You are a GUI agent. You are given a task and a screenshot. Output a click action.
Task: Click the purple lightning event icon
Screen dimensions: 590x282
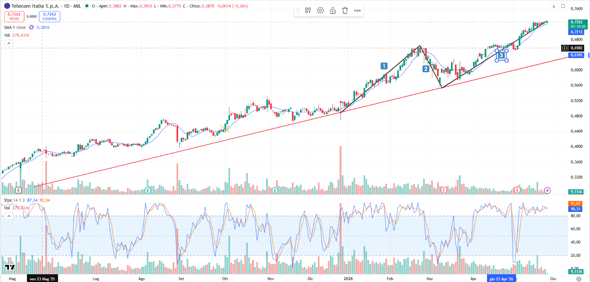click(547, 190)
